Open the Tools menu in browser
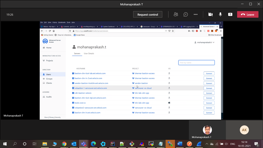The image size is (263, 148). (x=68, y=22)
